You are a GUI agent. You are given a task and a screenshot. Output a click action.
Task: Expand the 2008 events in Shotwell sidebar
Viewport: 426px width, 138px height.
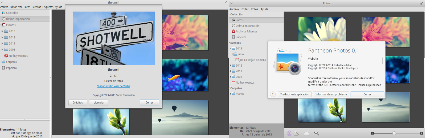click(2, 50)
